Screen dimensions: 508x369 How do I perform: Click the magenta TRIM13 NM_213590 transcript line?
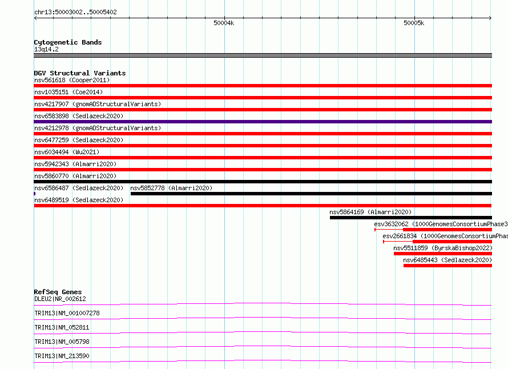(263, 361)
